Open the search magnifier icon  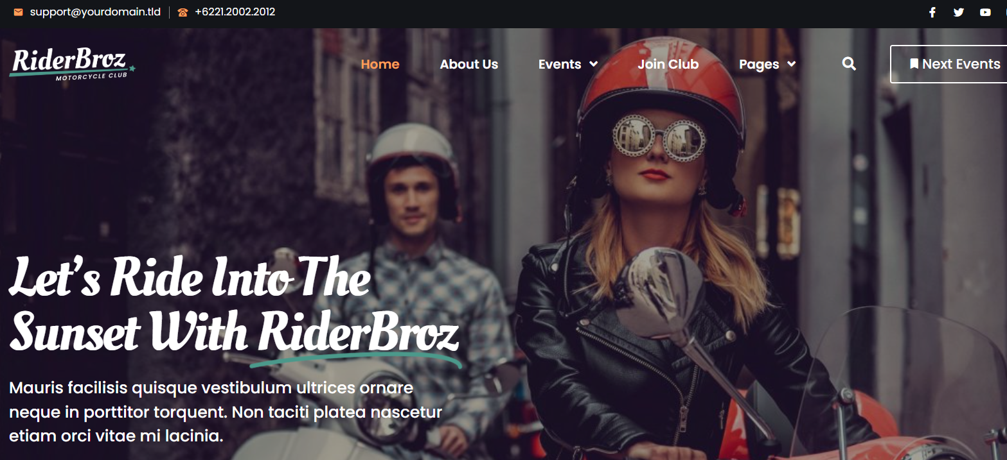(849, 64)
